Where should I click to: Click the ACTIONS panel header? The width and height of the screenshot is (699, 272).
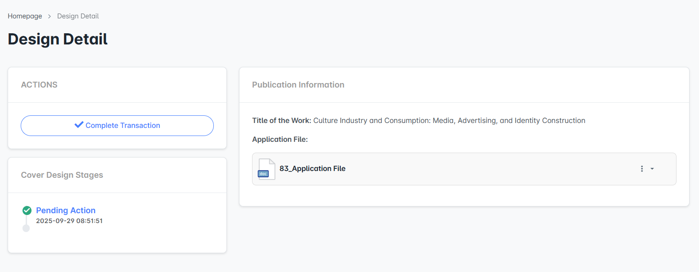click(39, 85)
